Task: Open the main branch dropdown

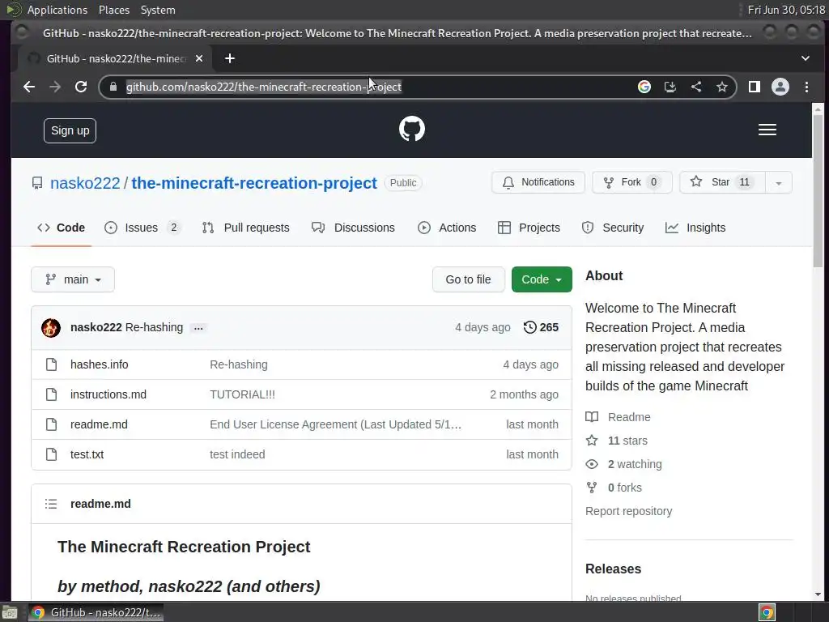Action: (x=73, y=279)
